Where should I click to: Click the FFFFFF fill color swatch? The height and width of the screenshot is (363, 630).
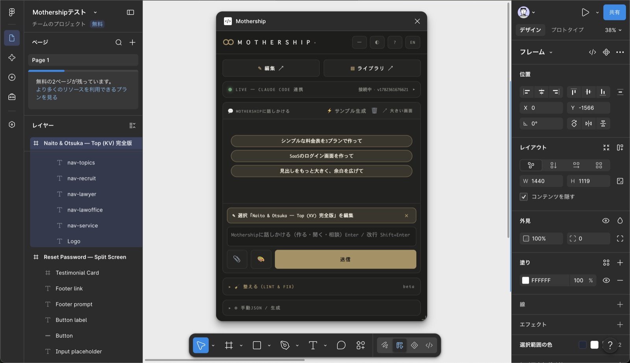pyautogui.click(x=526, y=280)
